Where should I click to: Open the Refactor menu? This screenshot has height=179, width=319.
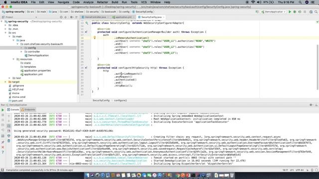tap(102, 2)
